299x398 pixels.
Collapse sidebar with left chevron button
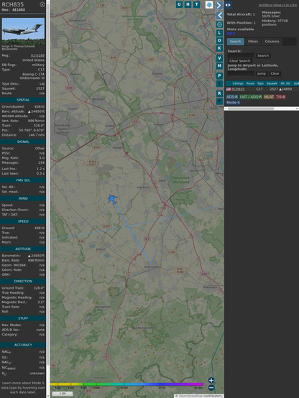[x=220, y=16]
